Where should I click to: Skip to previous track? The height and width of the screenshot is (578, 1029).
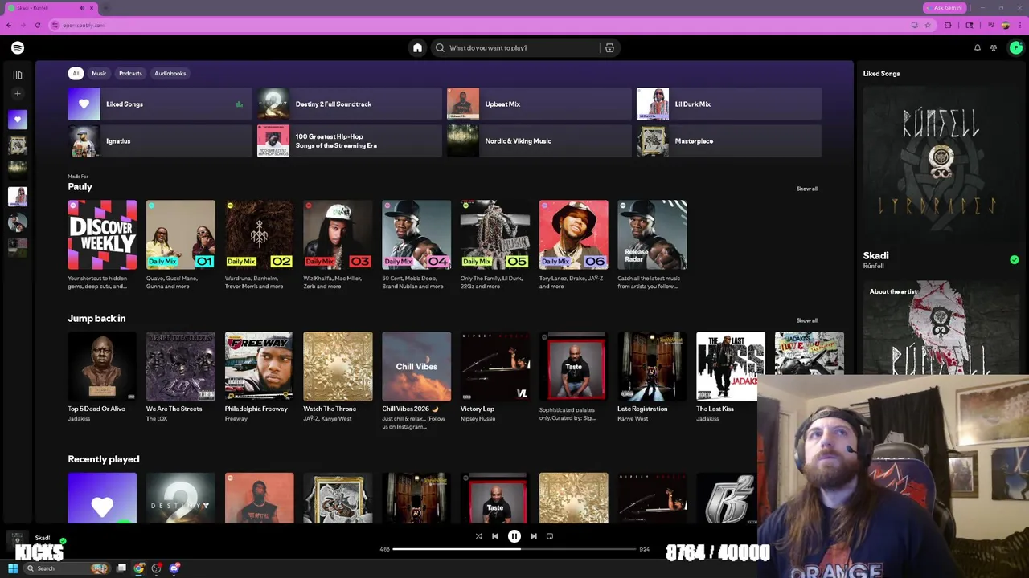pyautogui.click(x=495, y=536)
